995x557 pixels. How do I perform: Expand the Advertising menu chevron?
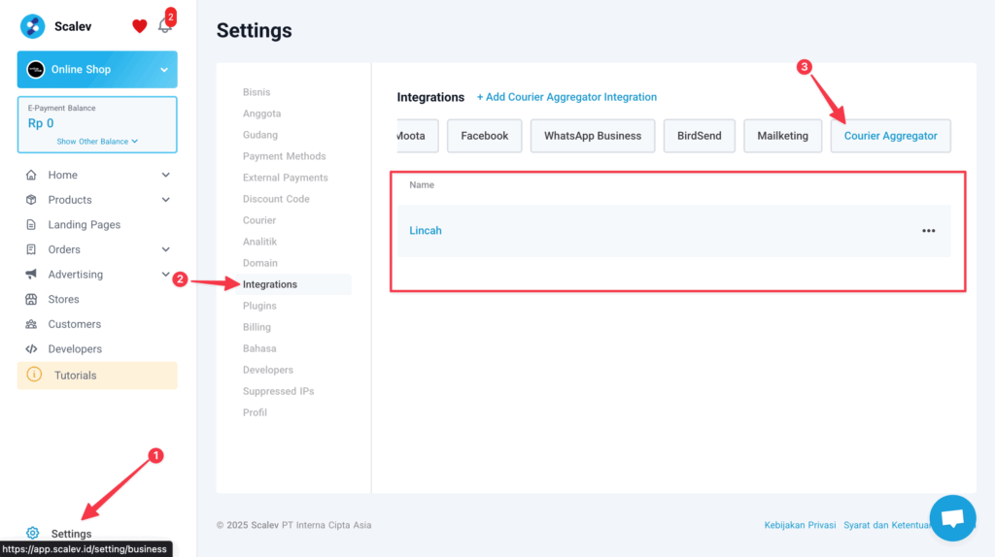(x=165, y=275)
